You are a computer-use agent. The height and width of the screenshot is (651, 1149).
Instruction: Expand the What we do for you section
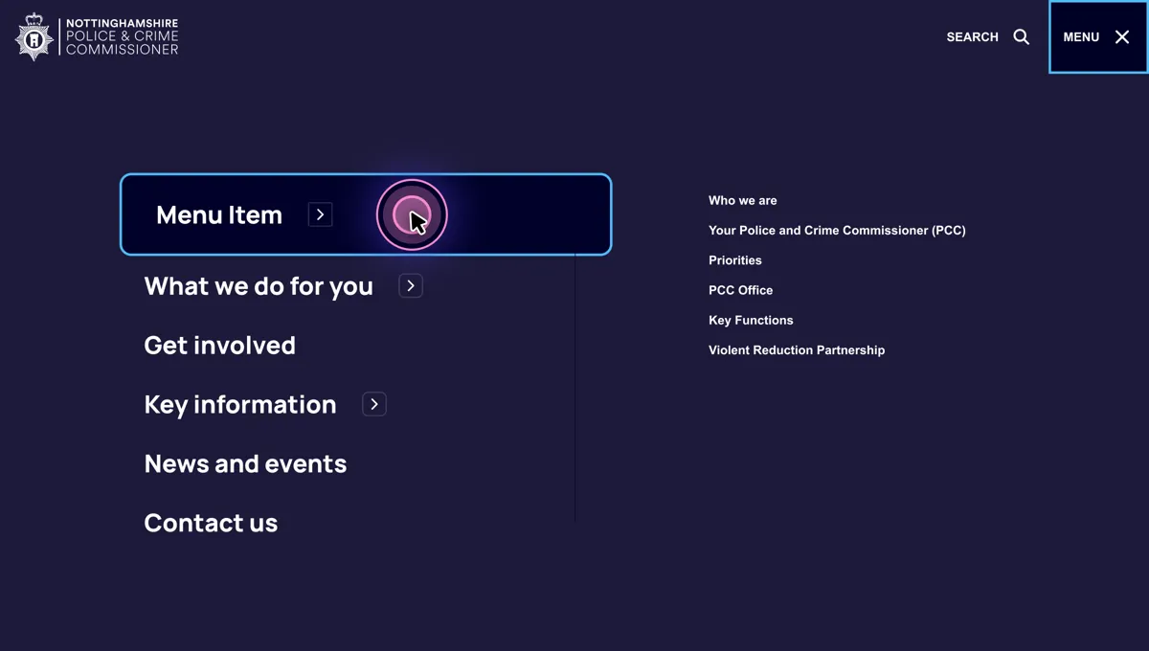(x=259, y=285)
